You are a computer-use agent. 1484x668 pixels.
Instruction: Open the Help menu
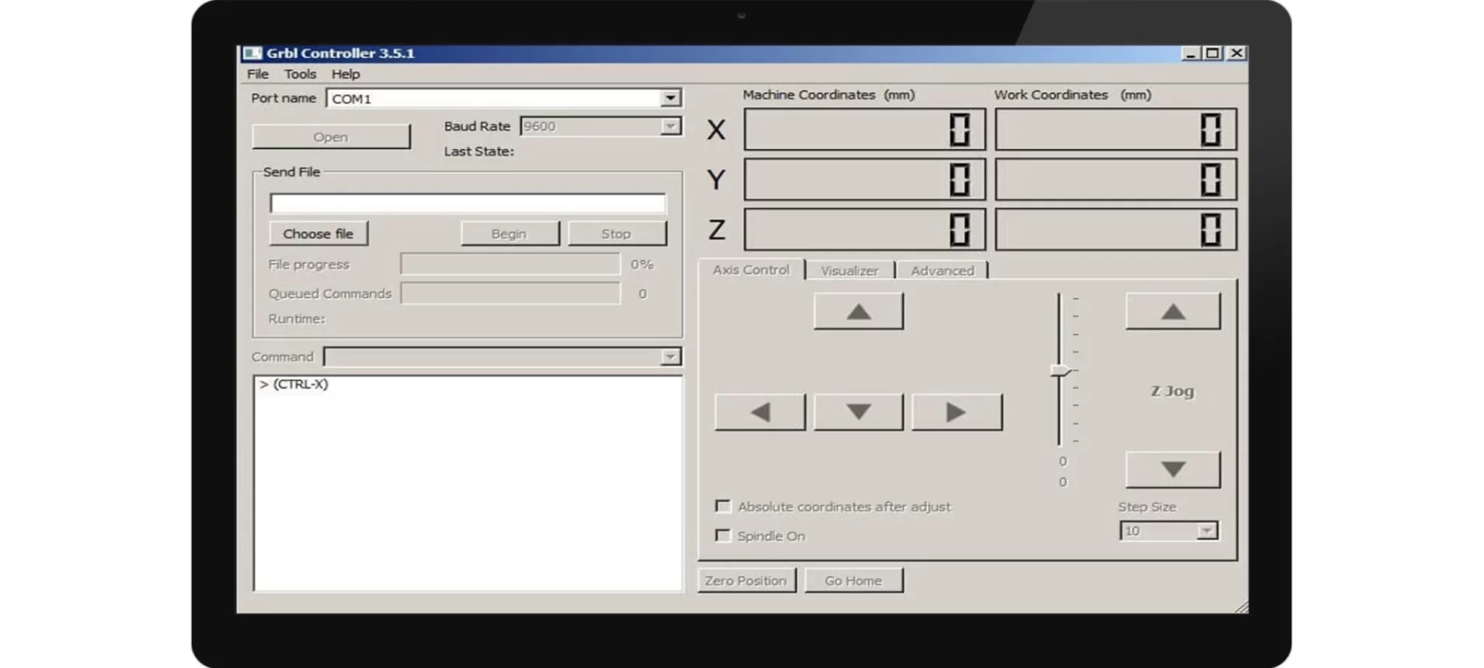[346, 74]
